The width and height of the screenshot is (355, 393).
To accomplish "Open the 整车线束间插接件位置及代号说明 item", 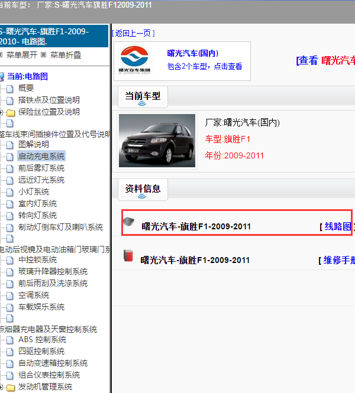I will (54, 134).
